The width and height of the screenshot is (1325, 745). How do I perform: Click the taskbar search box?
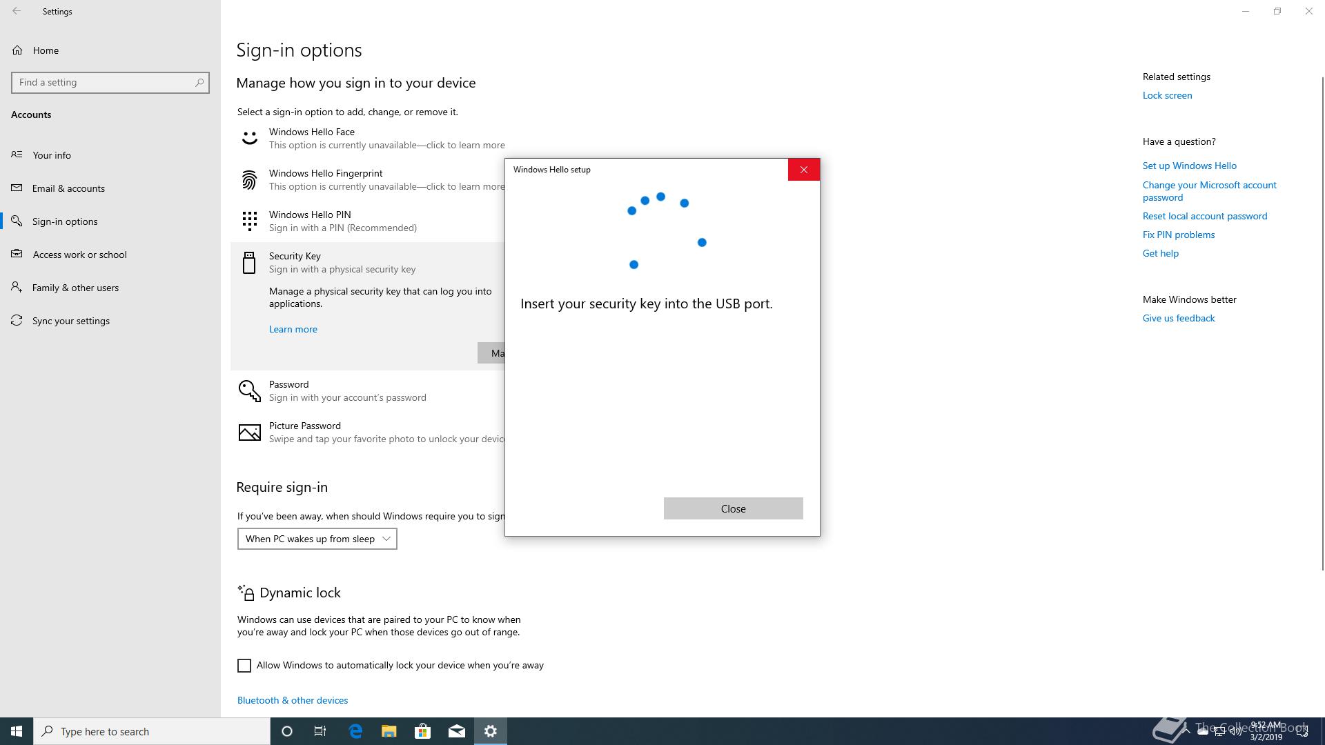click(152, 731)
